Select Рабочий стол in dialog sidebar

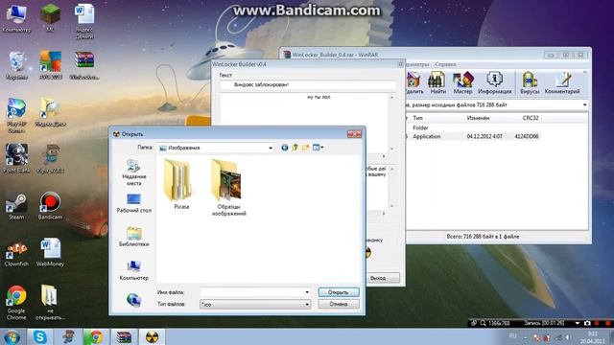point(133,203)
